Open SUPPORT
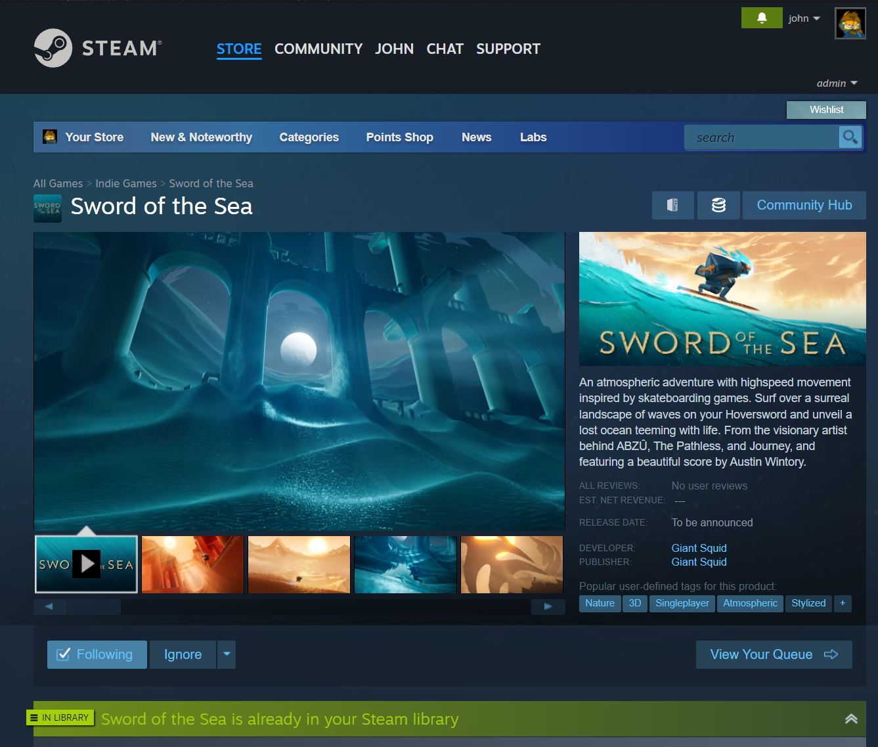This screenshot has height=747, width=878. (508, 49)
